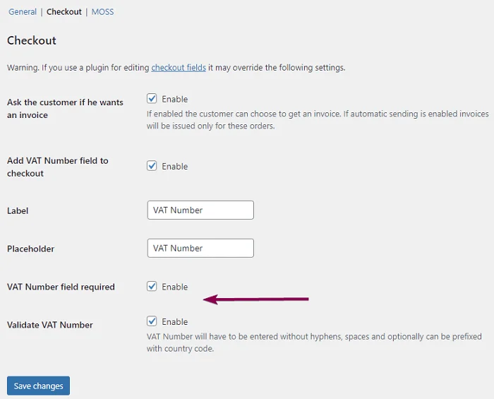Click the 'Label' row label
494x399 pixels.
coord(18,211)
